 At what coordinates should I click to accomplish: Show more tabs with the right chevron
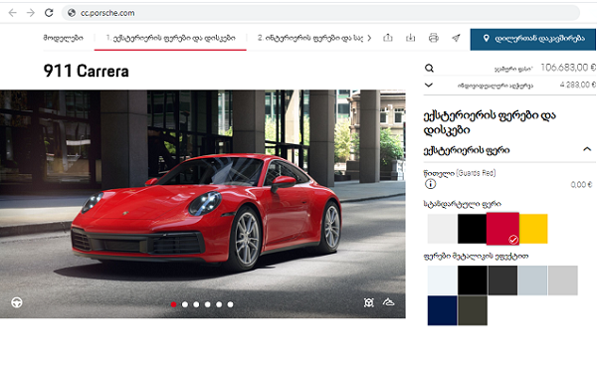[x=369, y=38]
